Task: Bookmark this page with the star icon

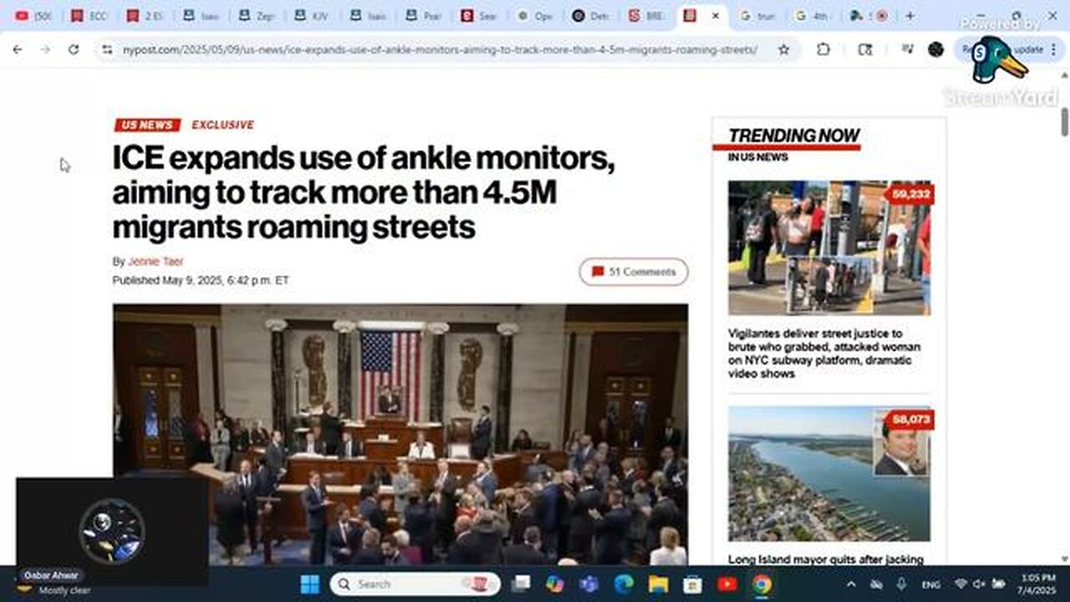Action: pos(783,50)
